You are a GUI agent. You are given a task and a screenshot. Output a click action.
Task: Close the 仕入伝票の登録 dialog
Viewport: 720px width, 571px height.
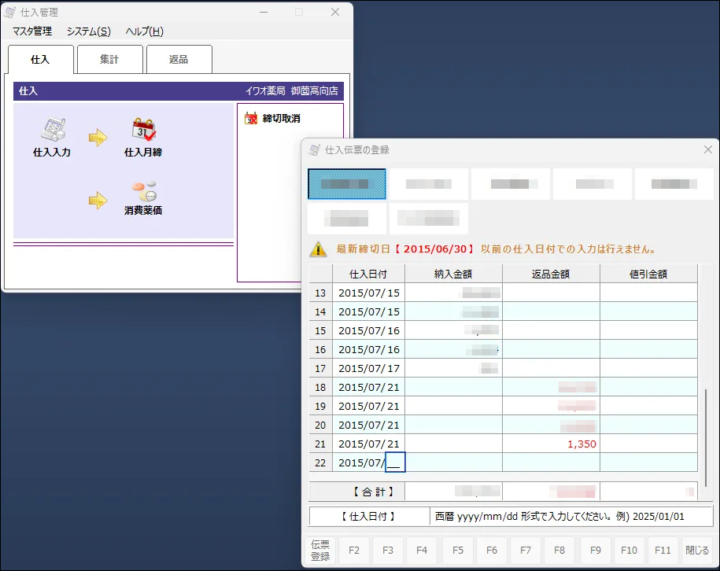click(708, 149)
